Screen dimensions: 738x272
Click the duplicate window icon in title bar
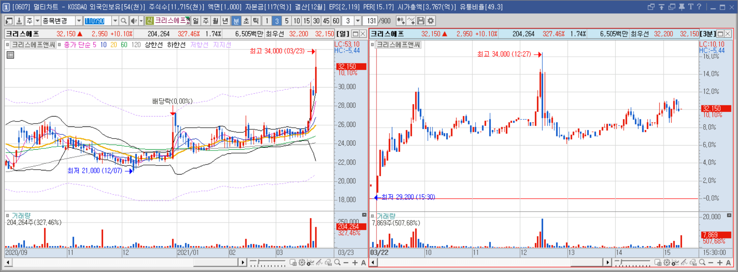coord(672,7)
